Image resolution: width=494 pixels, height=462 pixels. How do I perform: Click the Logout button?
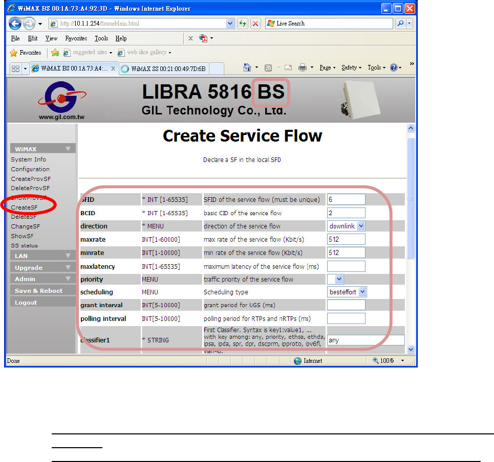tap(43, 302)
